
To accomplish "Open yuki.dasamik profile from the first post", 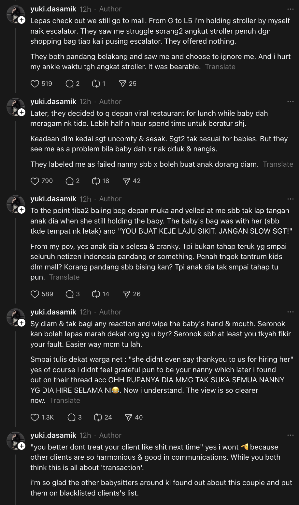I will [53, 9].
